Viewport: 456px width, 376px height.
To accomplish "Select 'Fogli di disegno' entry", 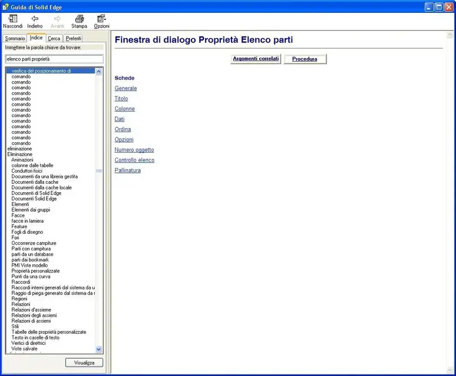I will click(28, 231).
